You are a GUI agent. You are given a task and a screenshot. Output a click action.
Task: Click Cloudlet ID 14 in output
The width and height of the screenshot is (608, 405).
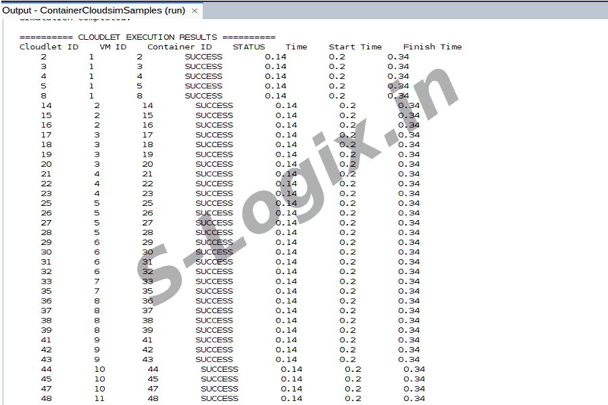click(46, 106)
